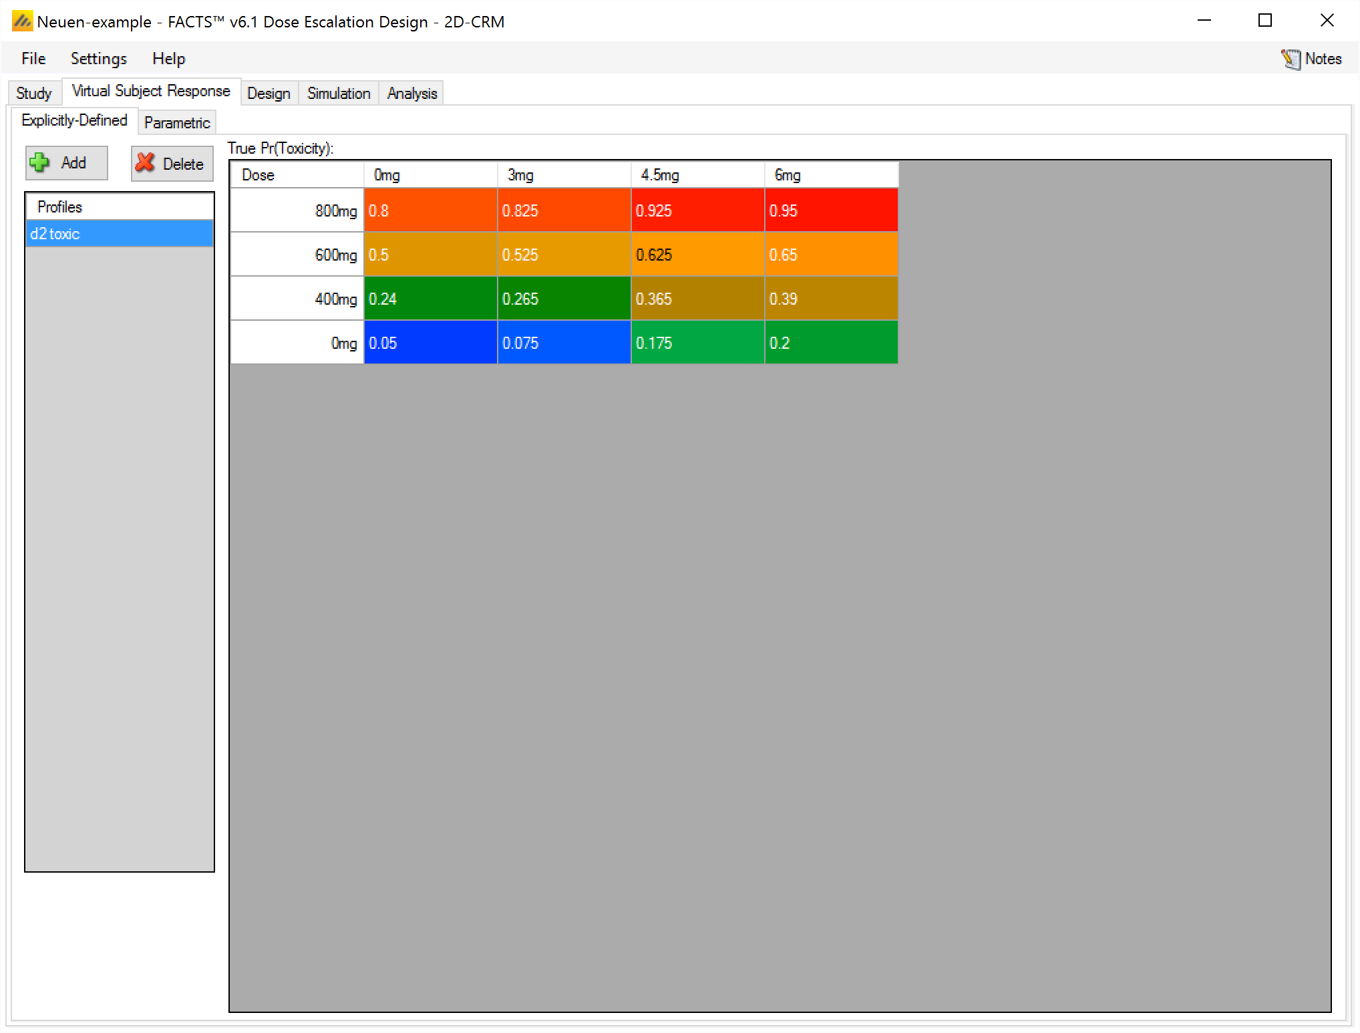Open the File menu

coord(33,59)
